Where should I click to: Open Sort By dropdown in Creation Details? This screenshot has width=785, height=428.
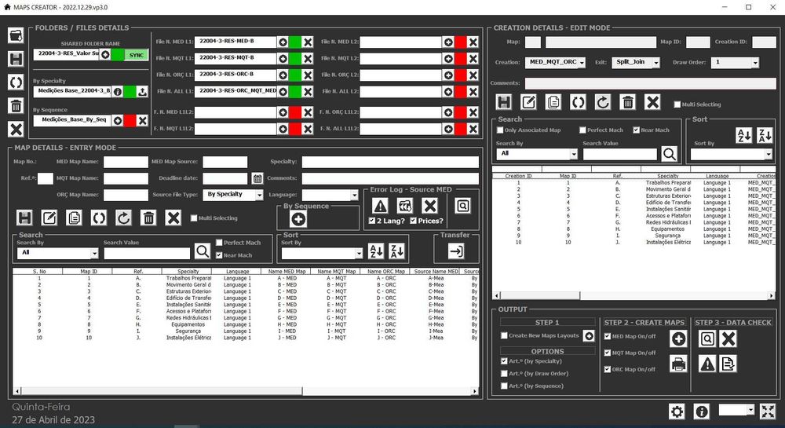(x=769, y=154)
